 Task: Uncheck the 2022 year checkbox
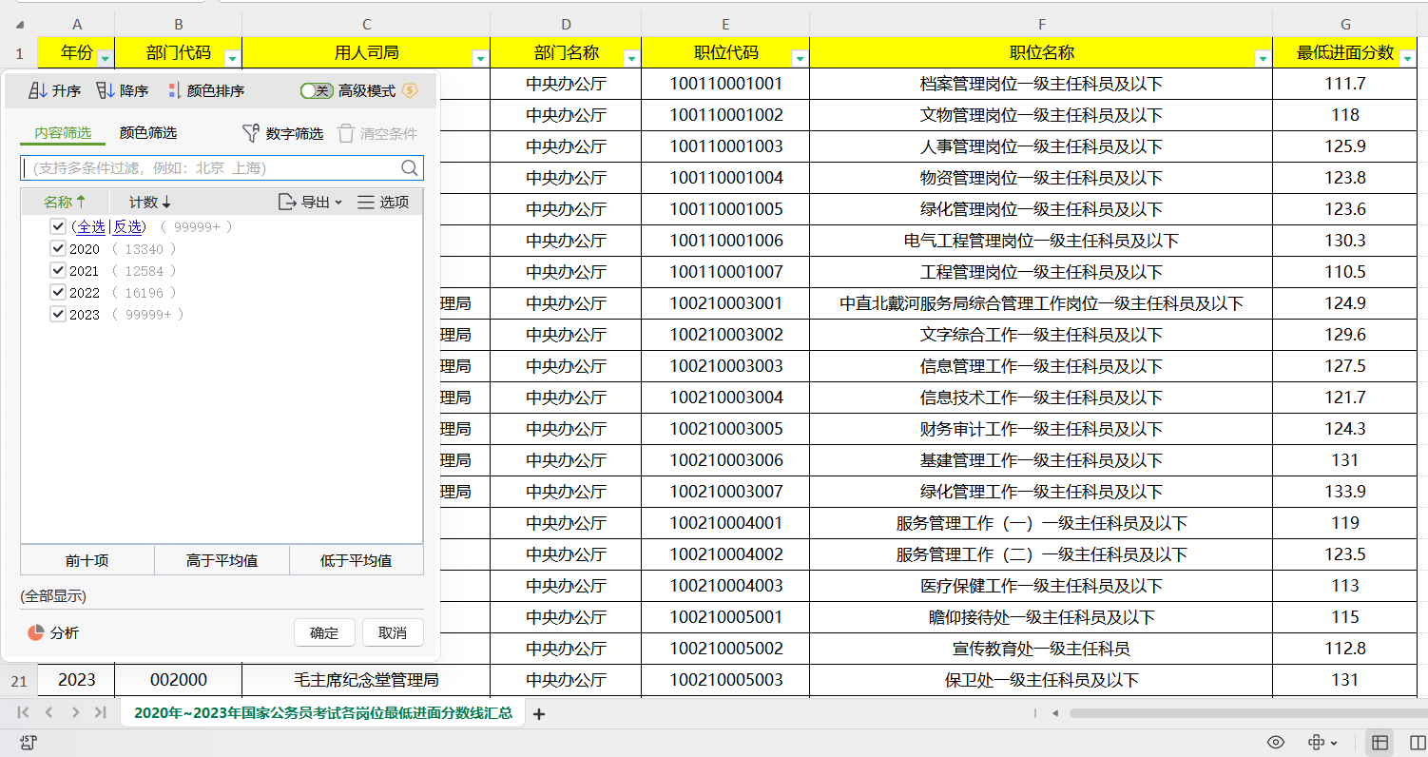click(x=58, y=292)
